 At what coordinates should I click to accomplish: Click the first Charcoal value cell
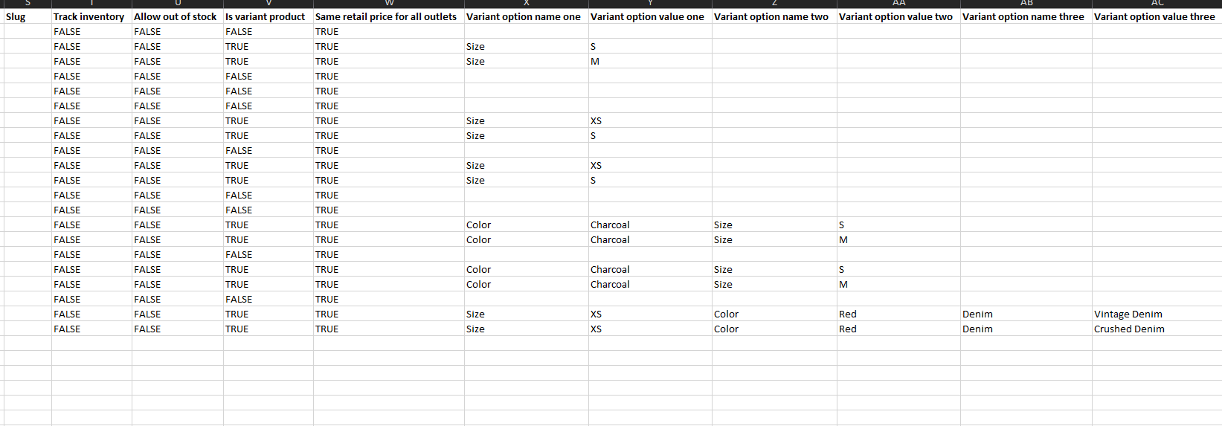(650, 225)
